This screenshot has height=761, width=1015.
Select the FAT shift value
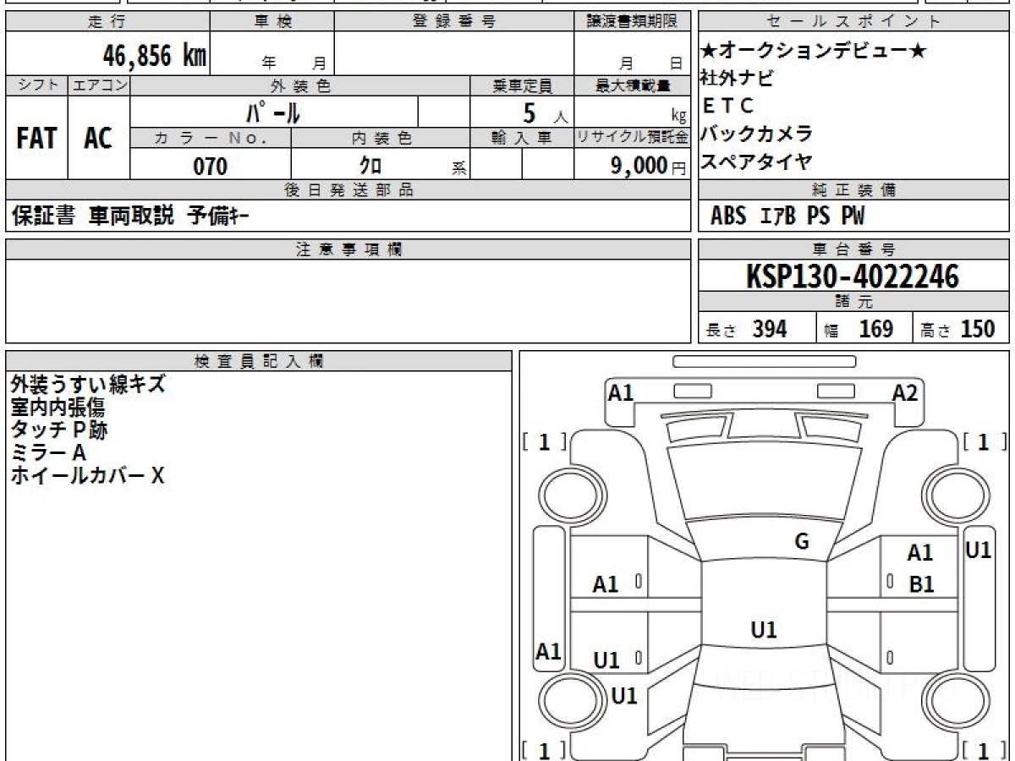pos(36,139)
